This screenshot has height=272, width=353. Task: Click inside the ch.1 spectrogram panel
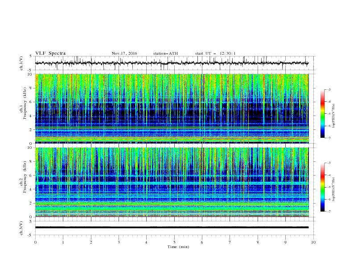pyautogui.click(x=172, y=108)
